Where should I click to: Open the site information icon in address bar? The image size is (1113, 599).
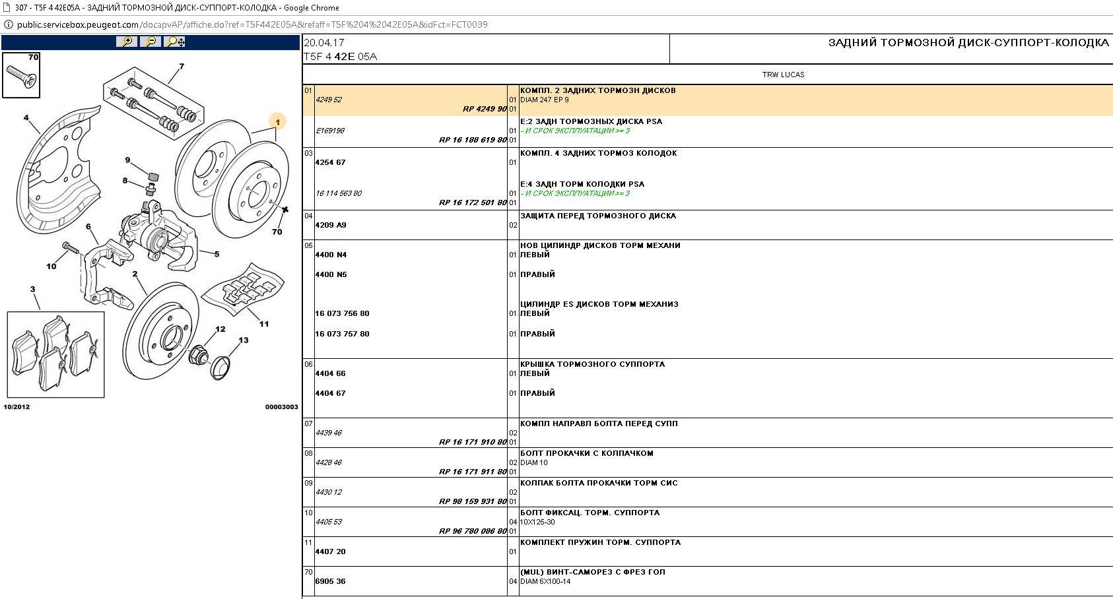click(x=8, y=24)
